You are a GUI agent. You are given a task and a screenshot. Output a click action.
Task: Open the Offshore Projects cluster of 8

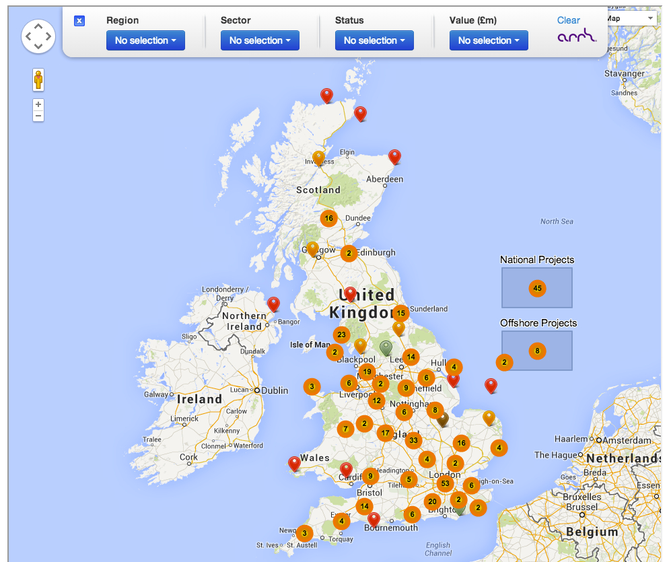point(537,351)
